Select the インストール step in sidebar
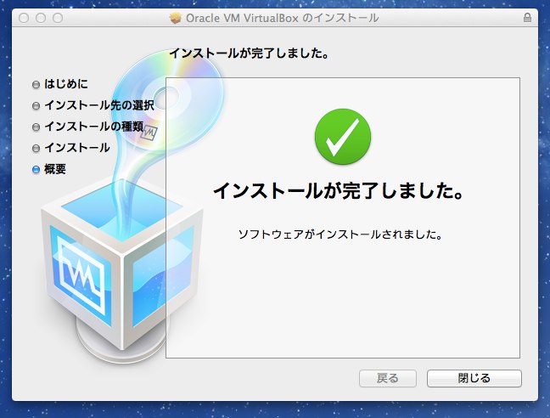Screen dimensions: 550x418 (77, 148)
